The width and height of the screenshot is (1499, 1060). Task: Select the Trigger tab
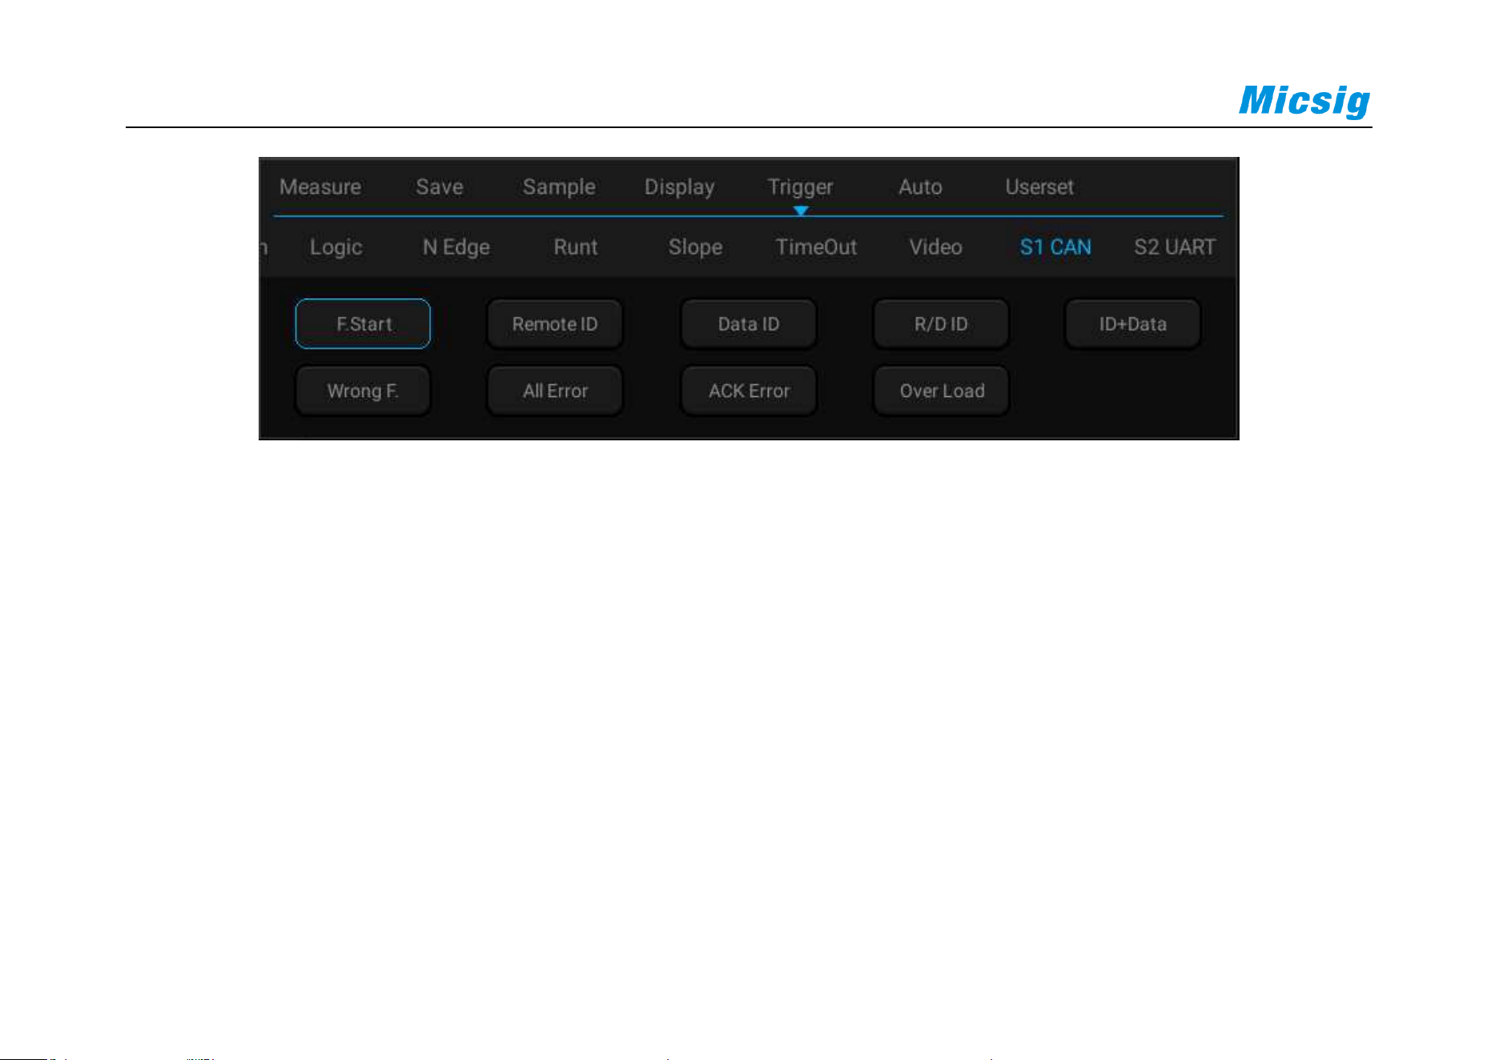[800, 187]
